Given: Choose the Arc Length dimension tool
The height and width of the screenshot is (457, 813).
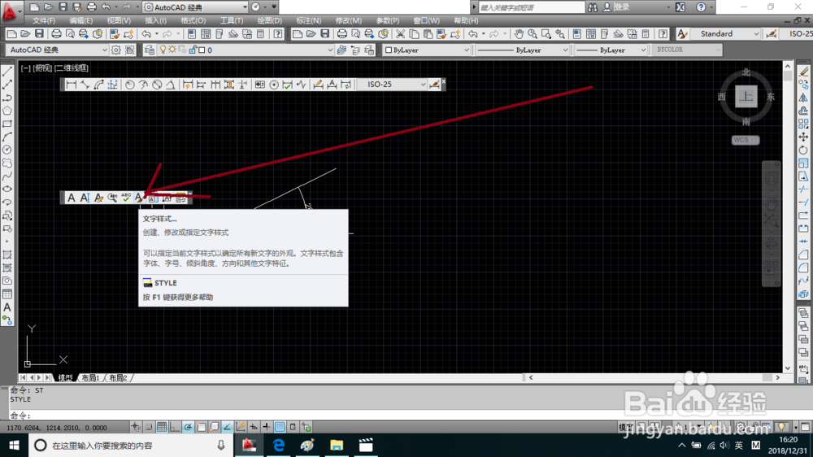Looking at the screenshot, I should 98,85.
